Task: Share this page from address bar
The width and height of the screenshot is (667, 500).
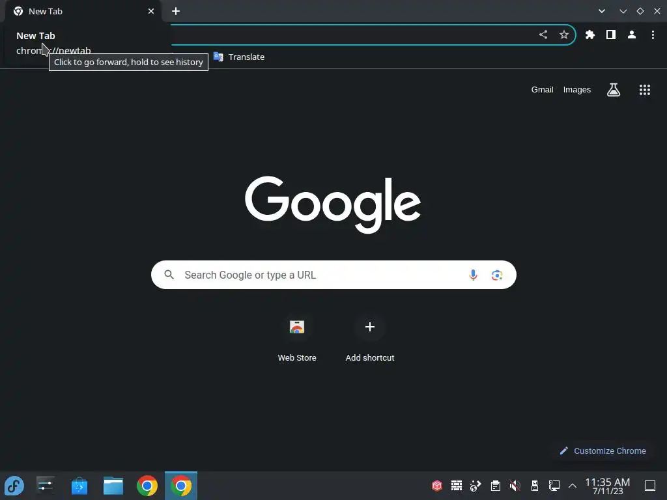Action: click(x=543, y=35)
